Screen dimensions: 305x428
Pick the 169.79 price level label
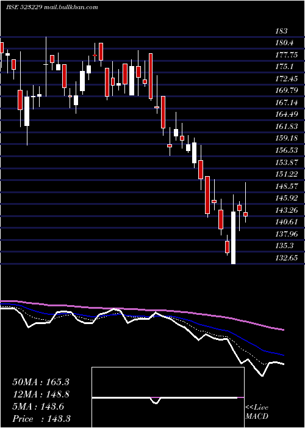click(x=286, y=90)
